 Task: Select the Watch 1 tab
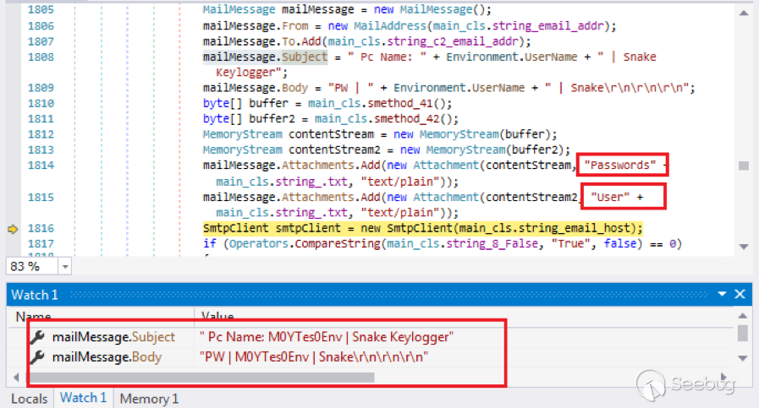click(83, 398)
